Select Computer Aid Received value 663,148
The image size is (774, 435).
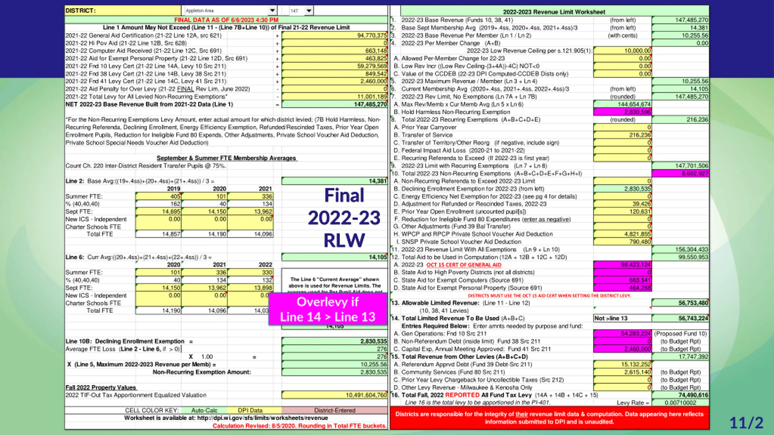(x=334, y=51)
